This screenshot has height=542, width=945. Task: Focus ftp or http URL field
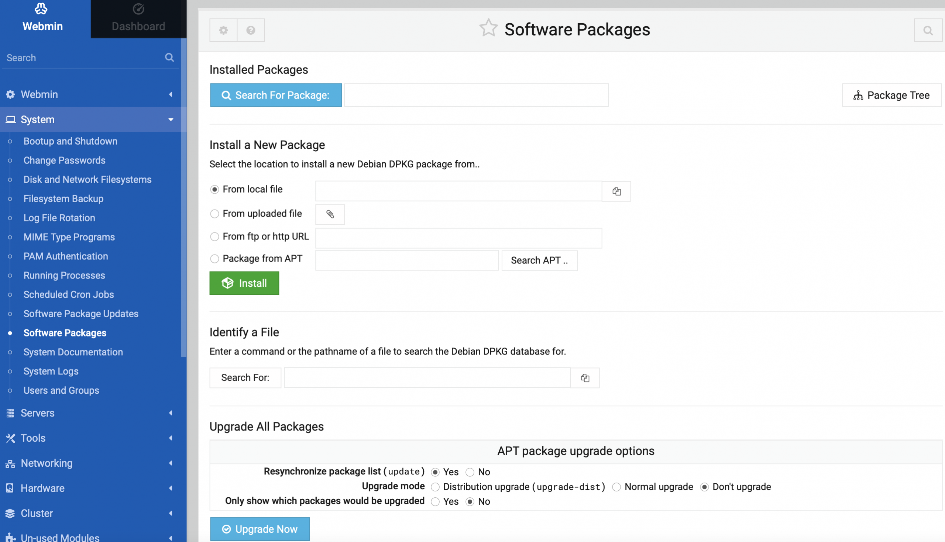459,238
